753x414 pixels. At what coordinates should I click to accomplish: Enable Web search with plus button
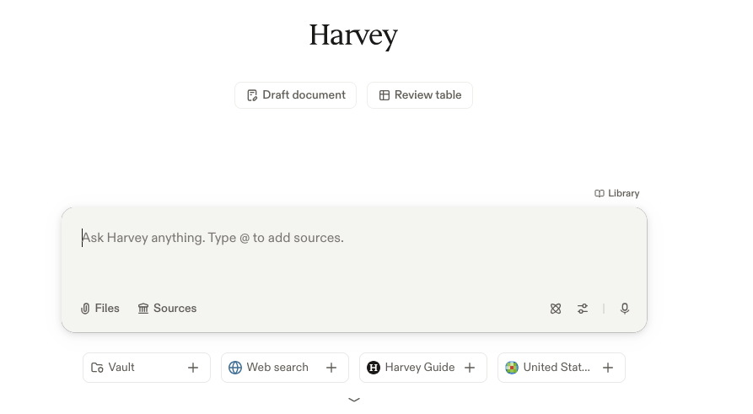[331, 368]
